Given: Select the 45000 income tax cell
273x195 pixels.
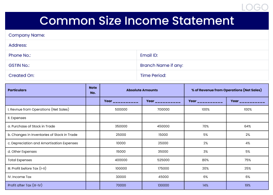Looking at the screenshot, I should (x=163, y=177).
